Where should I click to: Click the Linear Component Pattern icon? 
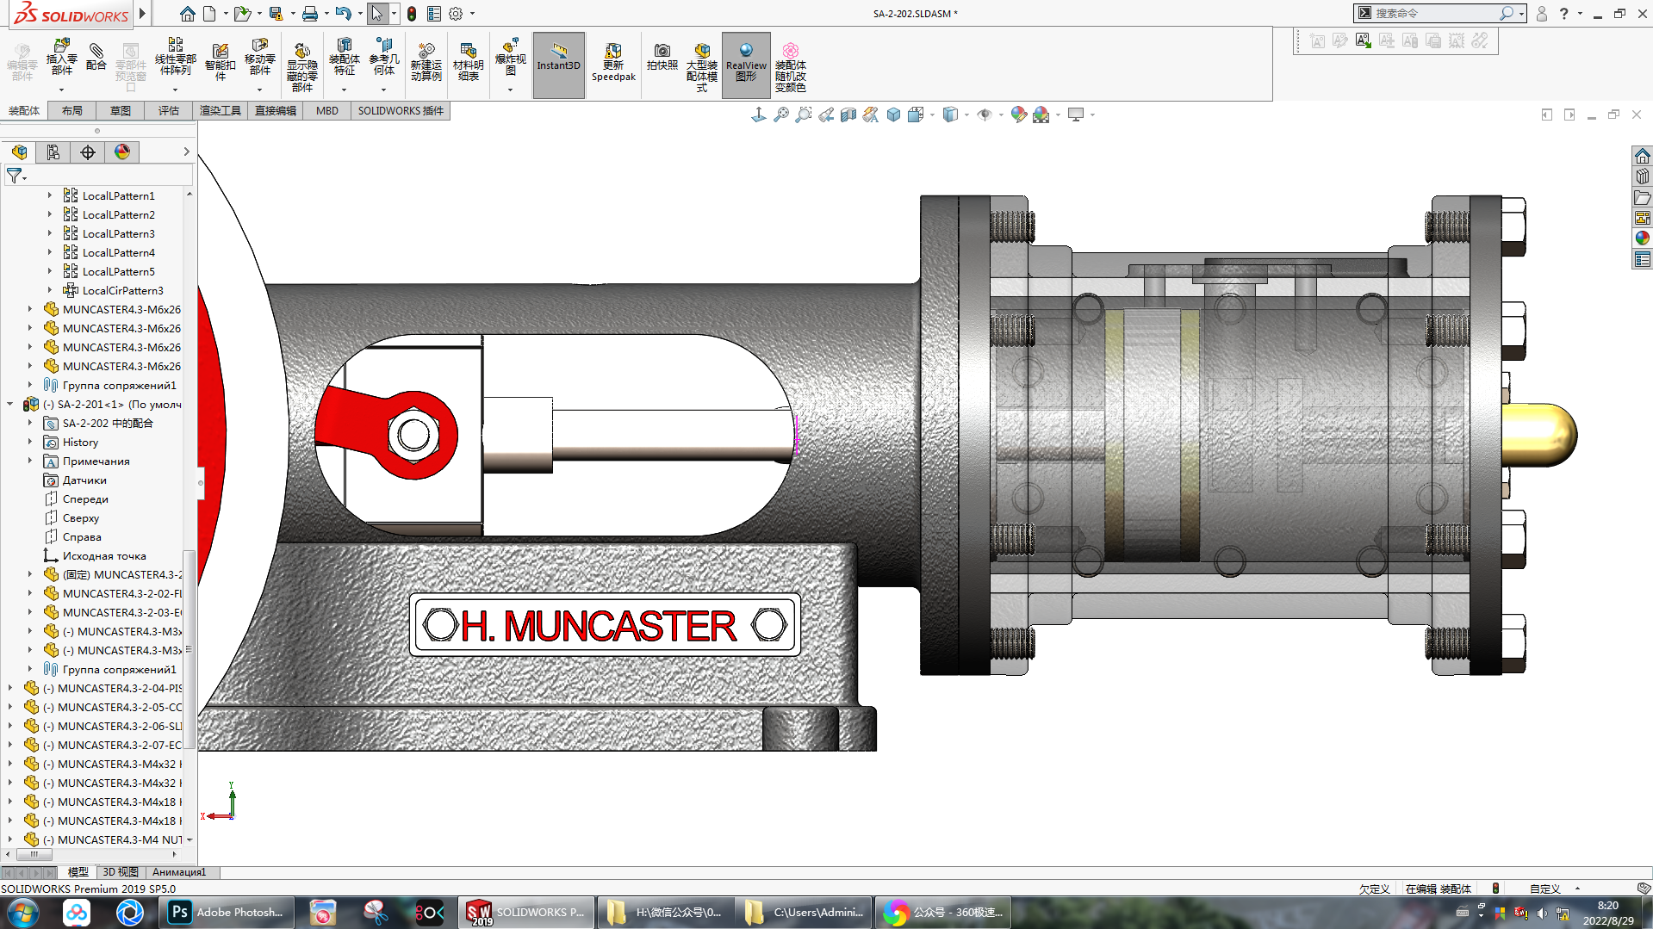tap(175, 58)
